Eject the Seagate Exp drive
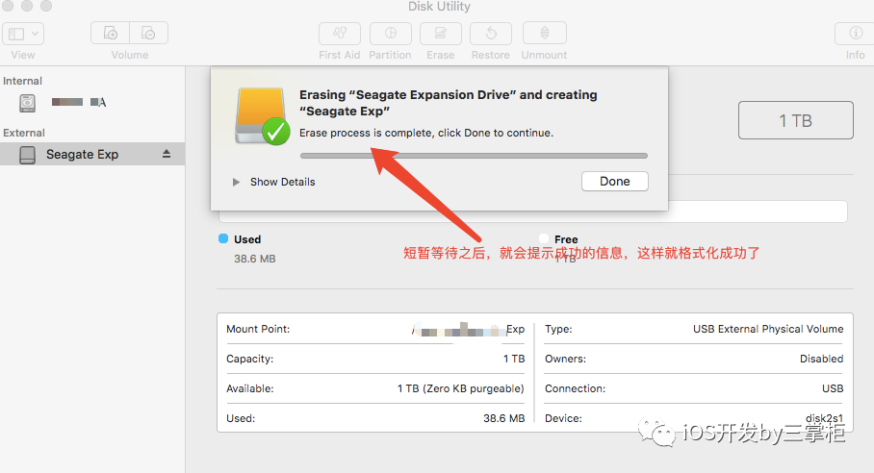874x473 pixels. click(167, 154)
